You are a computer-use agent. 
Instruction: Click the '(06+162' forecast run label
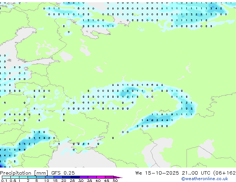tap(224, 173)
